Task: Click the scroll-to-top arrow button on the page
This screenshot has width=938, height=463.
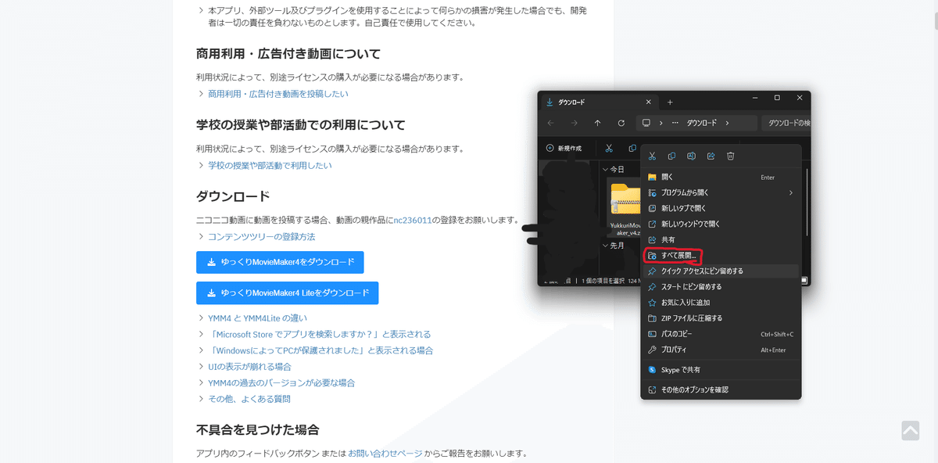Action: tap(910, 430)
